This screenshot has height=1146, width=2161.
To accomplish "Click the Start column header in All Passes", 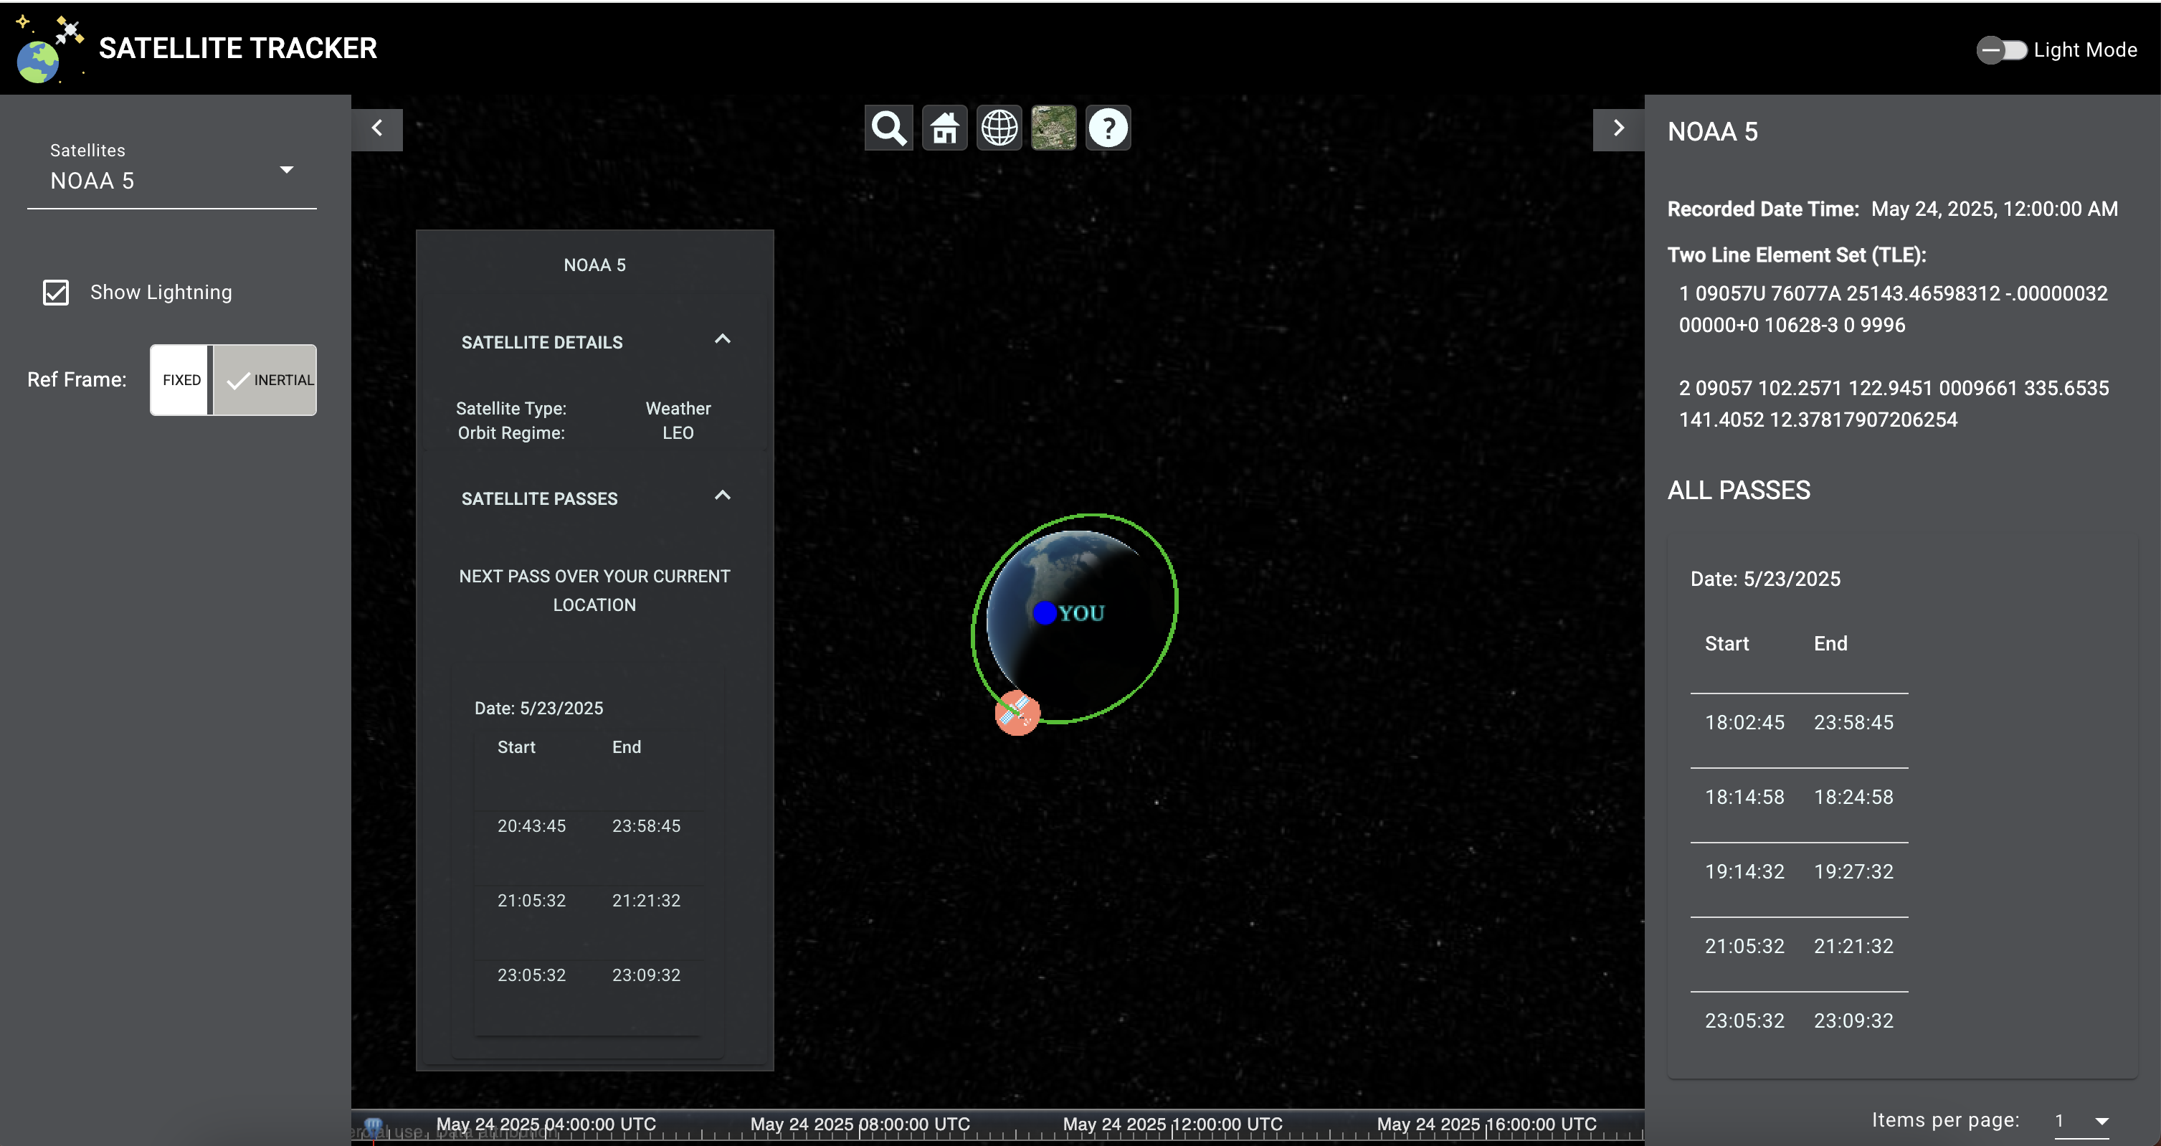I will pos(1727,643).
